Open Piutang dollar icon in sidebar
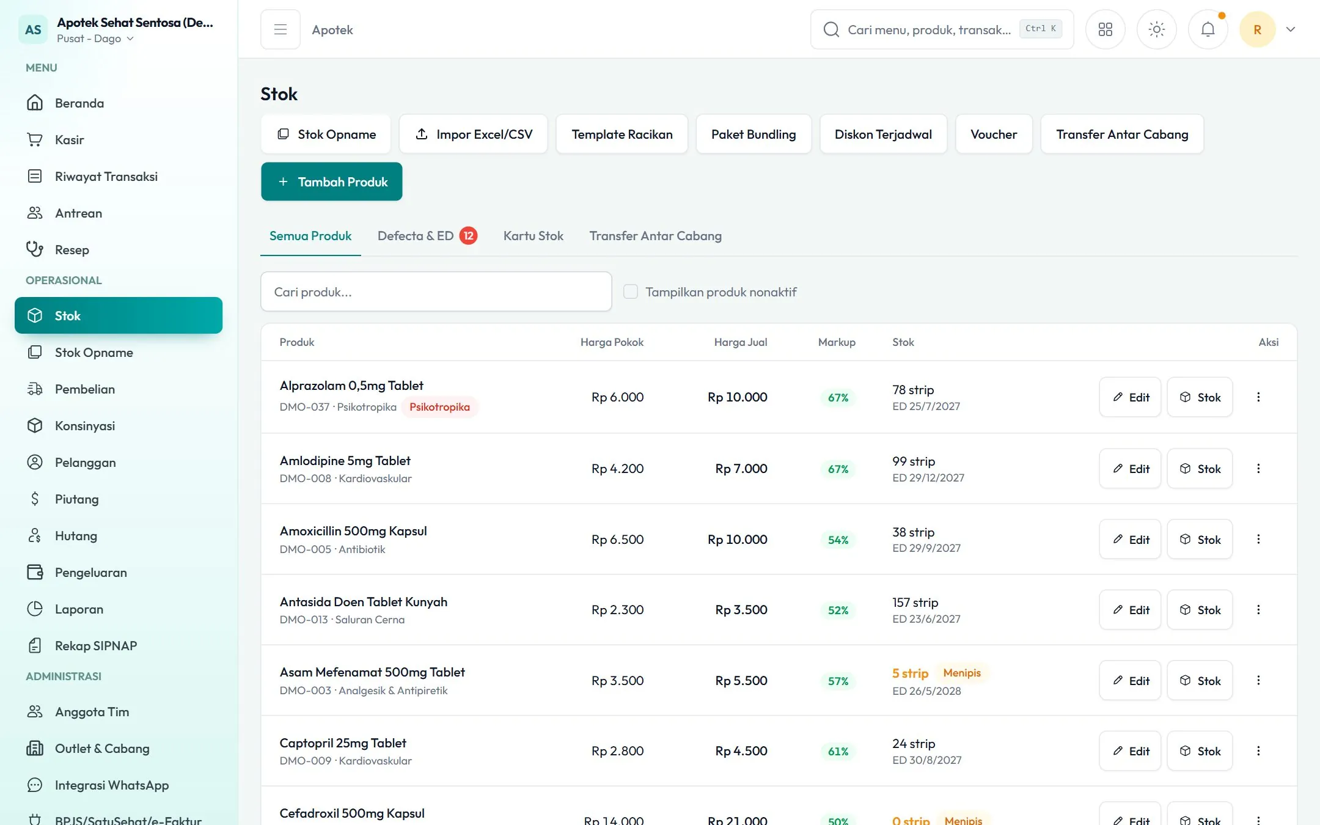This screenshot has height=825, width=1320. [35, 499]
